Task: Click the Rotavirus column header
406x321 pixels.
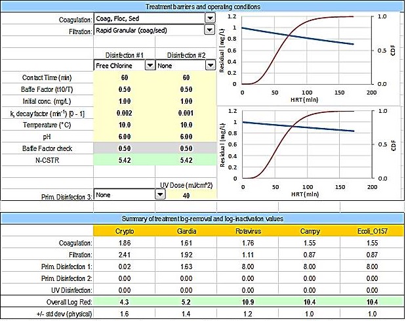Action: [249, 232]
